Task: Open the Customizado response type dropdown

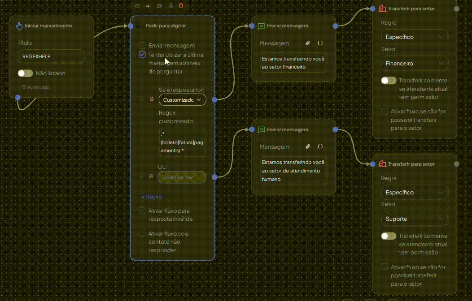Action: pos(182,100)
